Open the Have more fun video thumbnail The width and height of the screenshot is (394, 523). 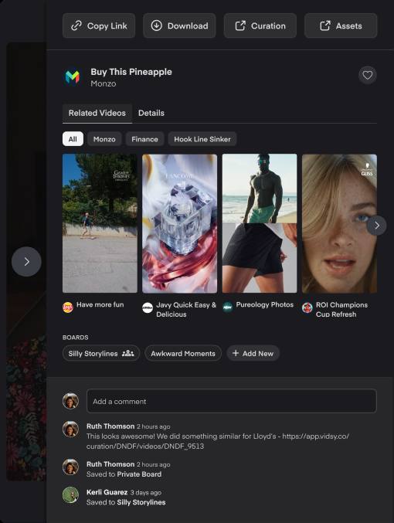[x=100, y=223]
